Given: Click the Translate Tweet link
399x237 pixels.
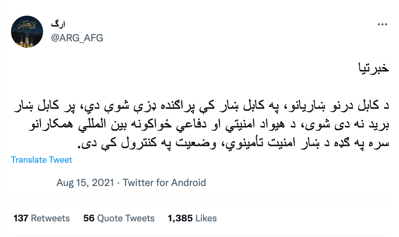Looking at the screenshot, I should (41, 160).
